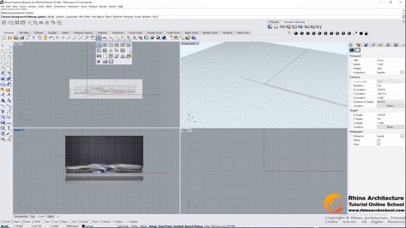Click the numbered sphere 1 icon
Image resolution: width=406 pixels, height=228 pixels.
point(296,34)
